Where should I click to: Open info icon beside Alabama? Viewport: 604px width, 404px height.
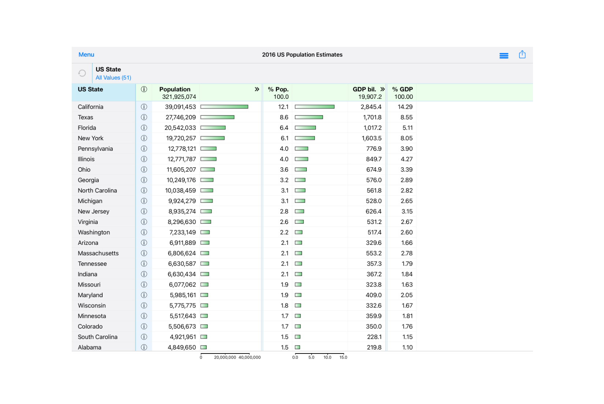(144, 347)
